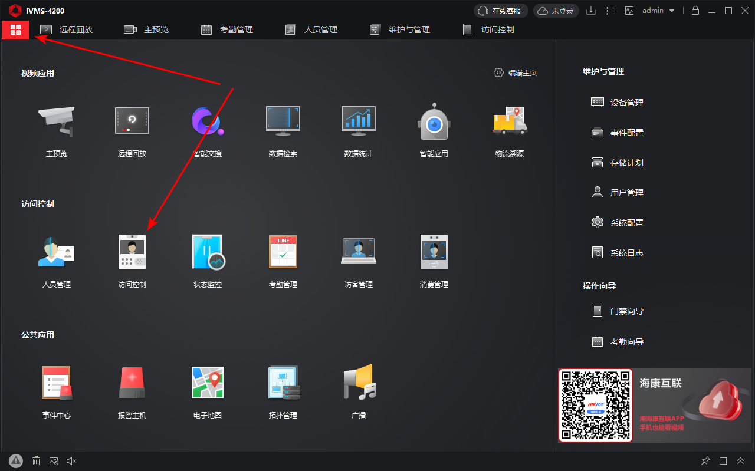Click the download arrow icon in title bar
The width and height of the screenshot is (755, 471).
coord(591,11)
